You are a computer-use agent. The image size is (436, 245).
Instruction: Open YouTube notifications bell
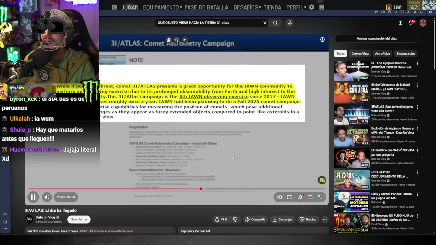pyautogui.click(x=411, y=23)
